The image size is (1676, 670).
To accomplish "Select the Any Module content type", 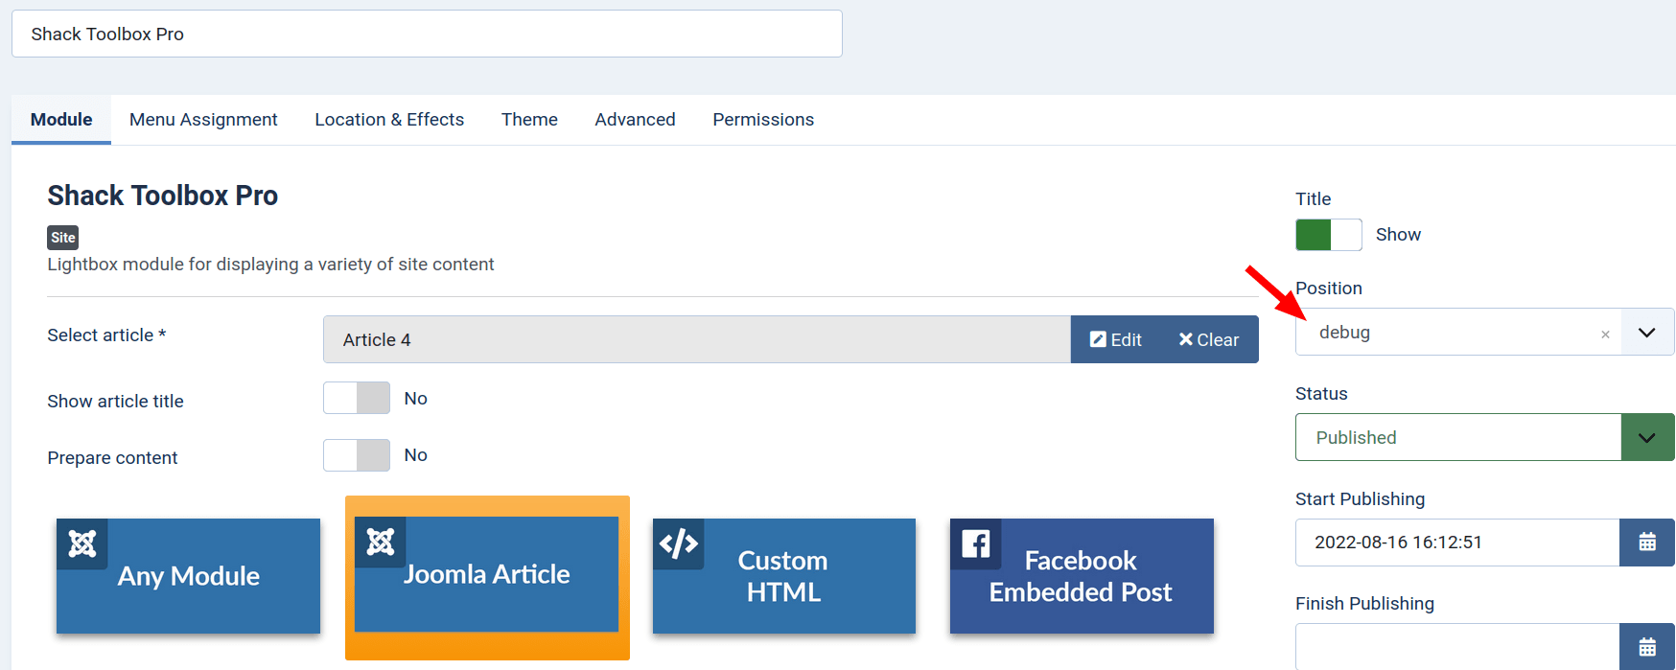I will (x=188, y=576).
